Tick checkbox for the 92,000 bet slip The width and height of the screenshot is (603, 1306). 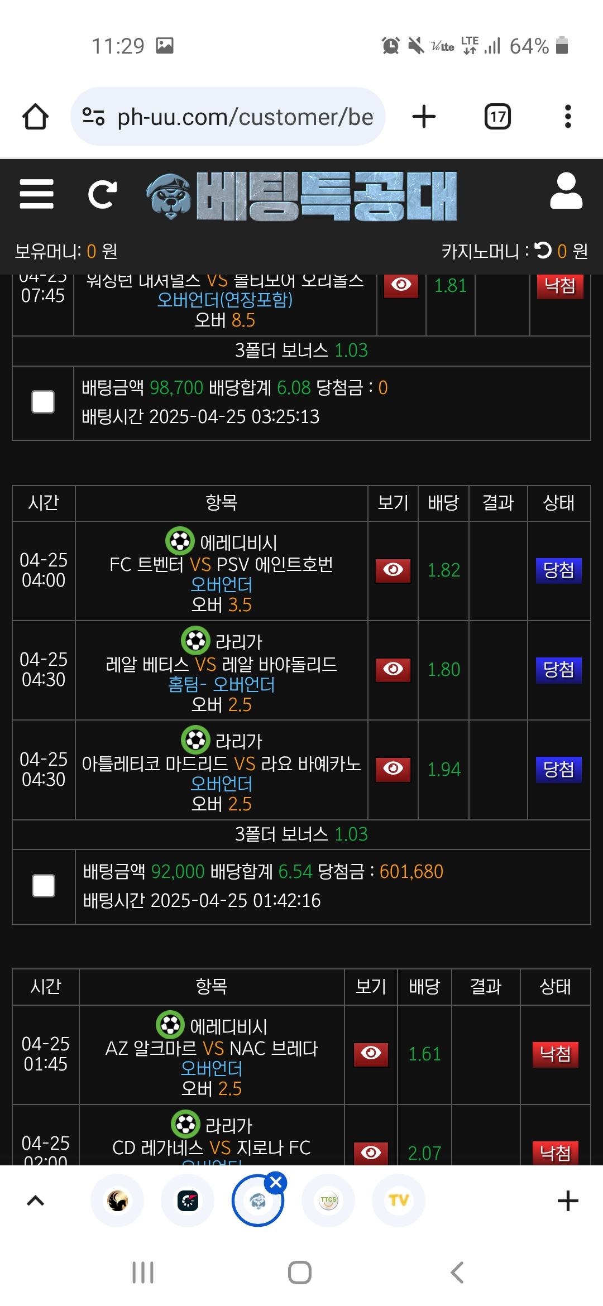[44, 886]
